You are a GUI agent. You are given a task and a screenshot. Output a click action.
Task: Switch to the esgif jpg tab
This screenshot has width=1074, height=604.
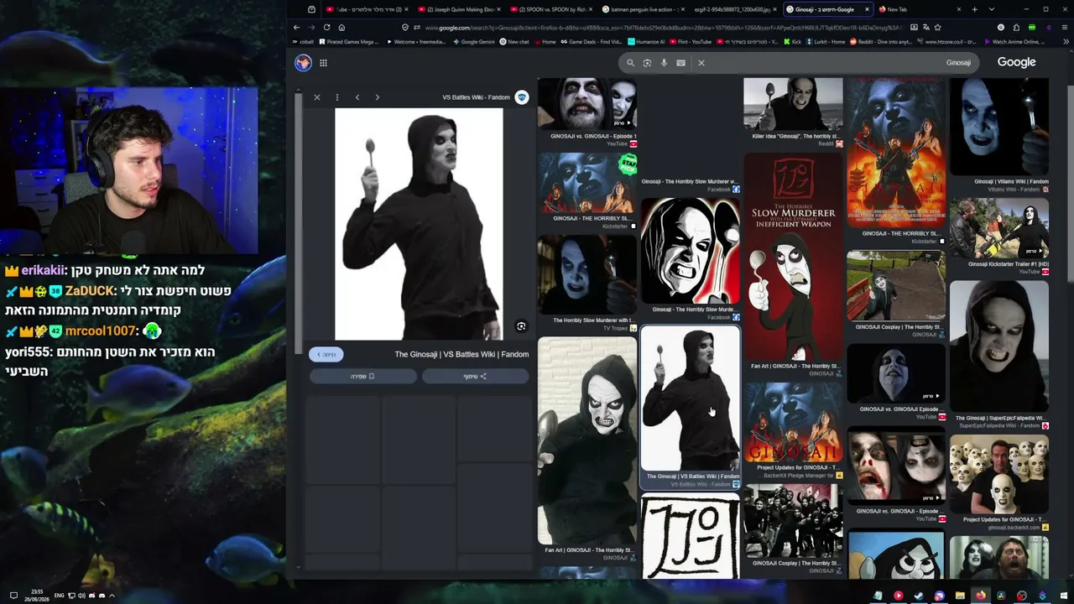click(x=733, y=9)
